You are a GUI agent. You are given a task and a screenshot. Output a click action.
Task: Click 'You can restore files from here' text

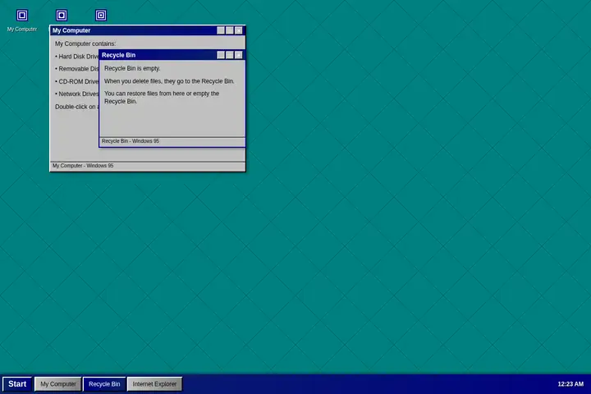point(162,98)
